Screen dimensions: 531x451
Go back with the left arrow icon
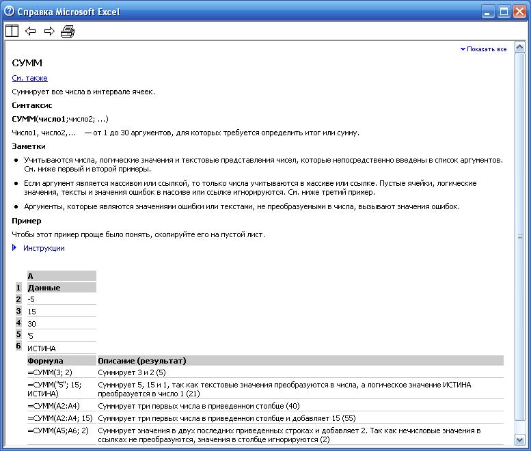tap(31, 31)
